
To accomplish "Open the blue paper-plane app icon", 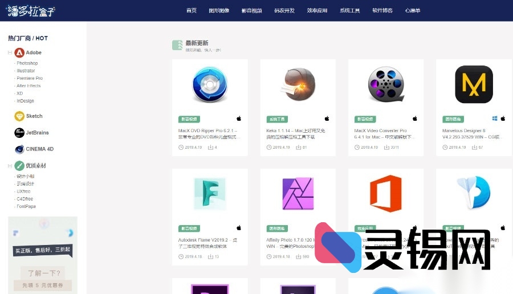I will [x=474, y=193].
